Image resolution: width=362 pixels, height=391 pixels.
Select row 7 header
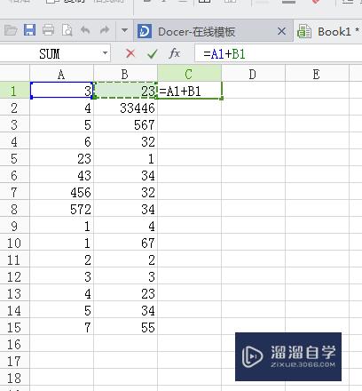tap(15, 191)
